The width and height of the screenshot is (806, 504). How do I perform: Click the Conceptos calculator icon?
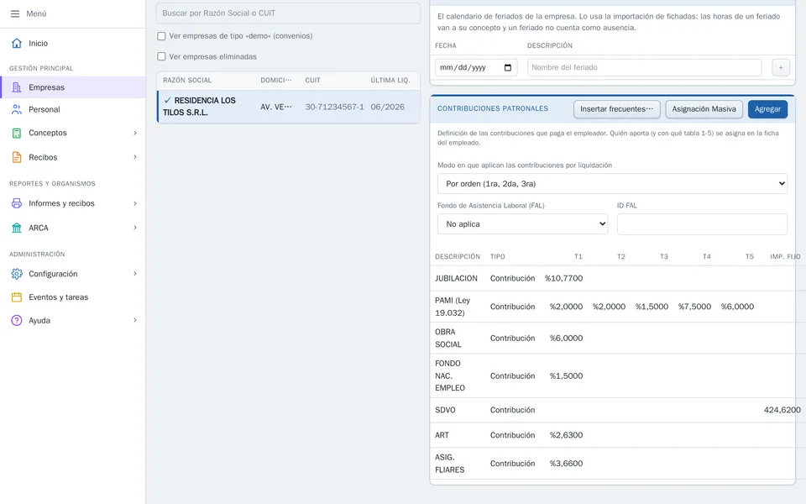coord(17,133)
